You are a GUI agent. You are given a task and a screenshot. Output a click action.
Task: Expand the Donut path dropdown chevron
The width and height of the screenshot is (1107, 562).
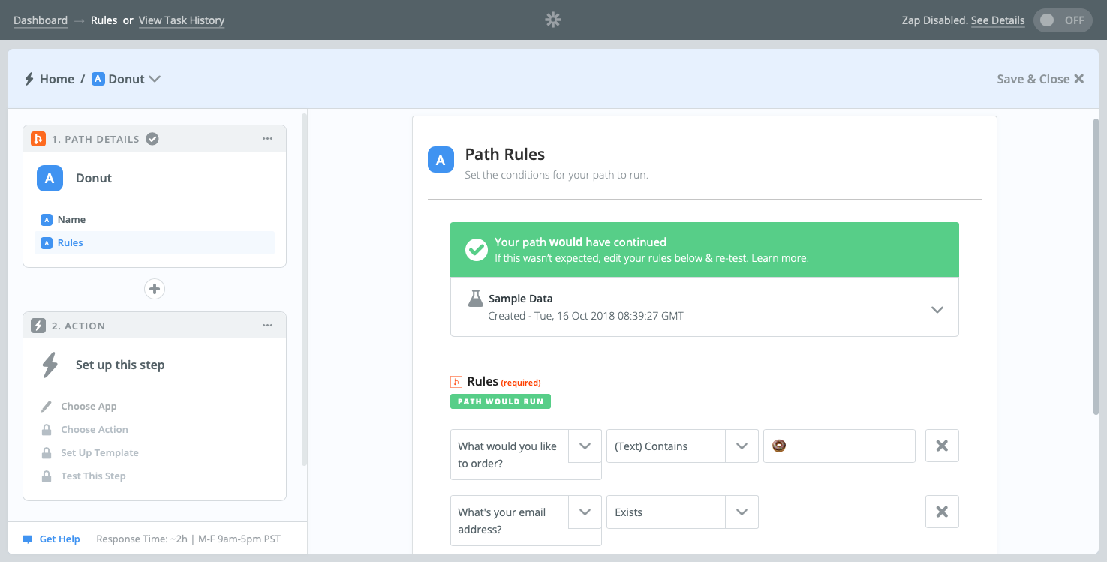(x=155, y=79)
